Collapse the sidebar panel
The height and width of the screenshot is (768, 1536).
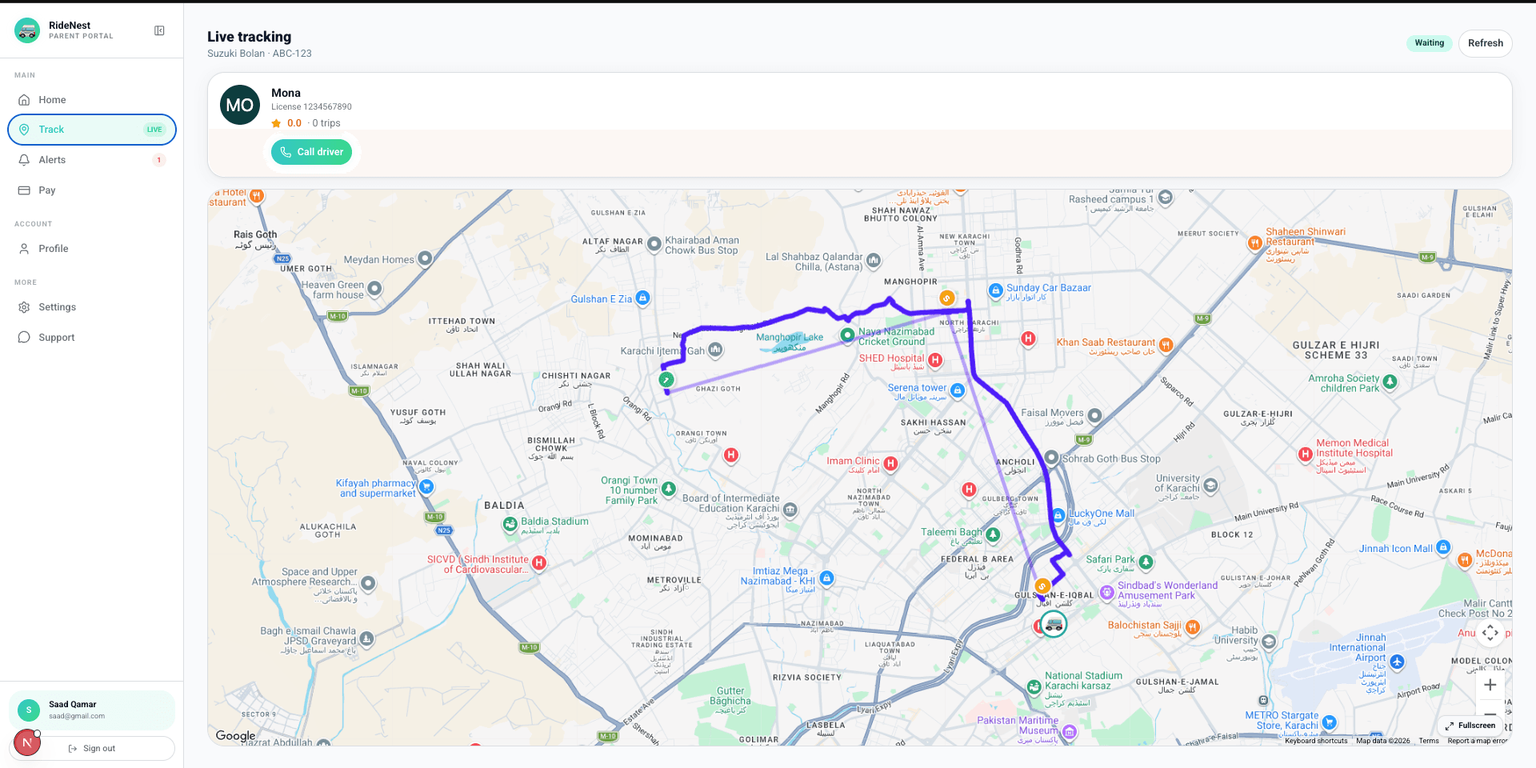point(159,30)
